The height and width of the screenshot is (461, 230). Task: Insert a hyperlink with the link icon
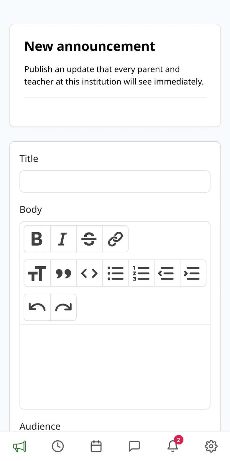(115, 239)
